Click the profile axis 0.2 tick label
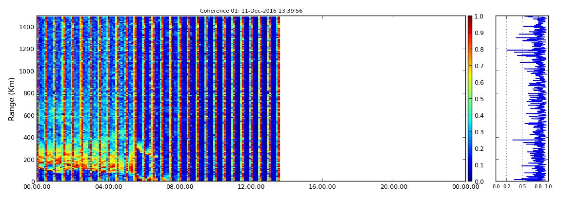Viewport: 561px width, 198px height. (x=506, y=187)
